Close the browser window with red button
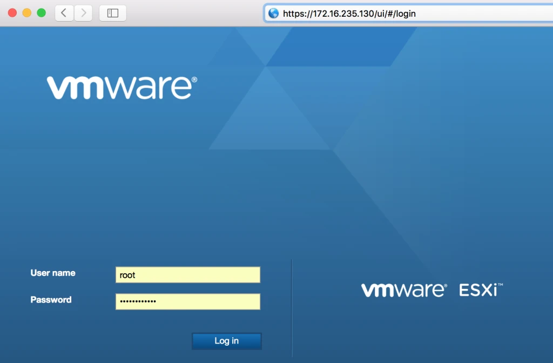 pos(12,13)
